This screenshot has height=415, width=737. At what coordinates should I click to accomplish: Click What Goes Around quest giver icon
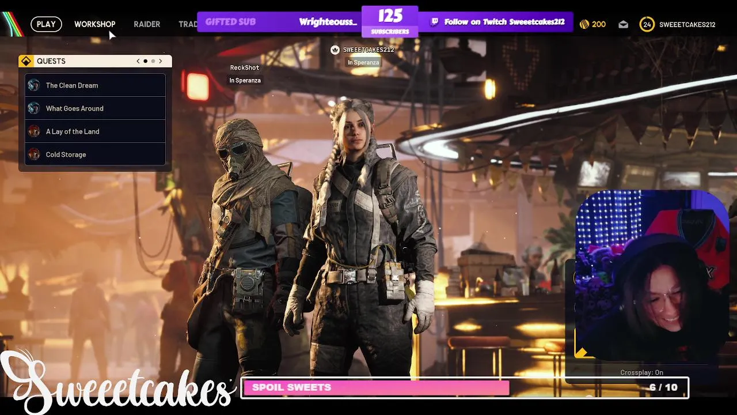[34, 108]
